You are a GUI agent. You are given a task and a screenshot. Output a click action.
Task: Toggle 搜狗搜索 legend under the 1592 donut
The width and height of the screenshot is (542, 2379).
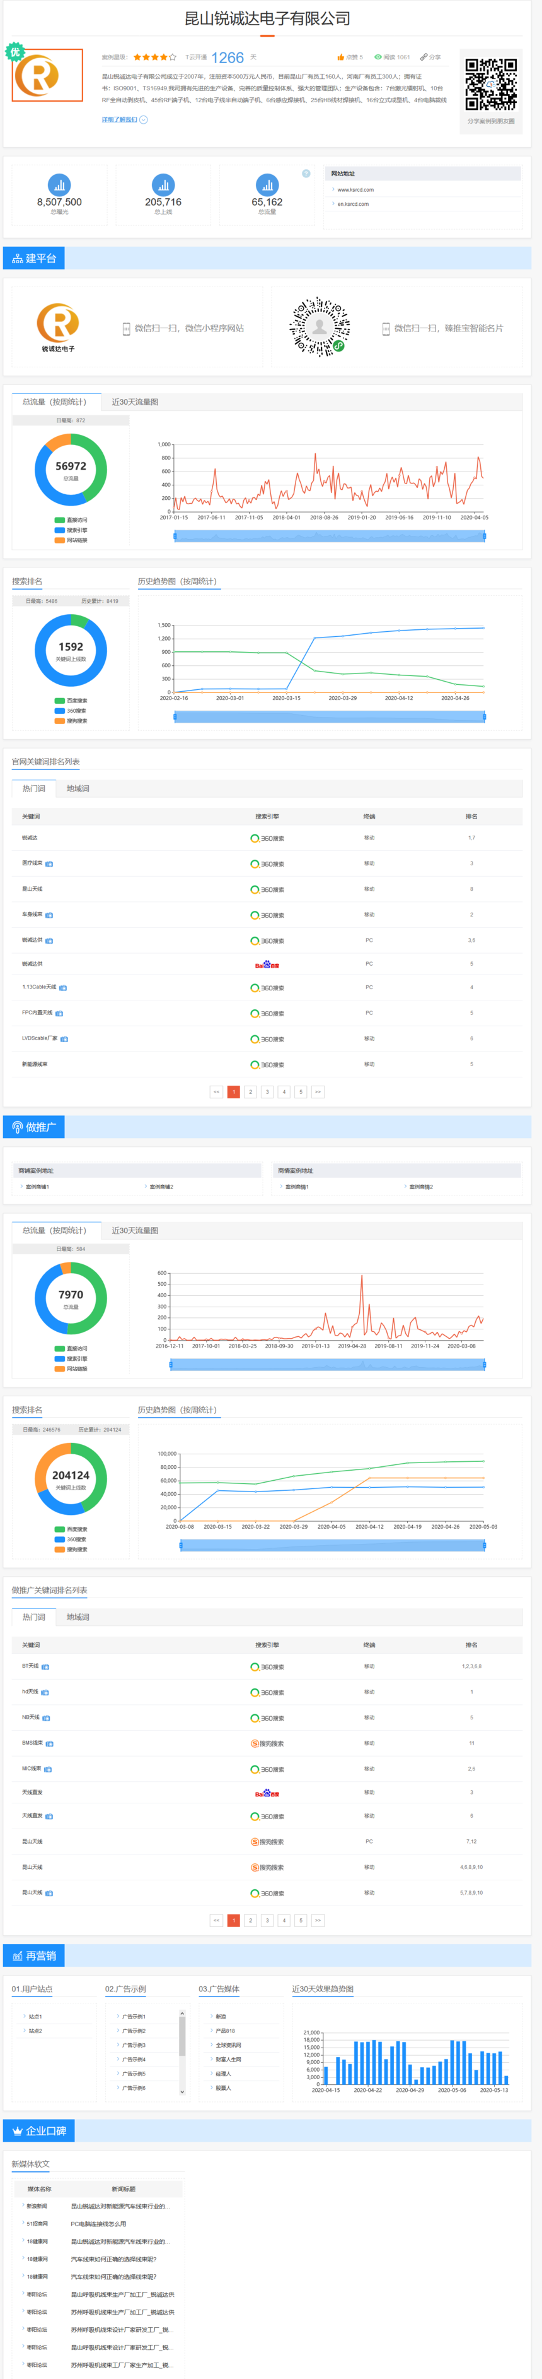click(x=71, y=721)
